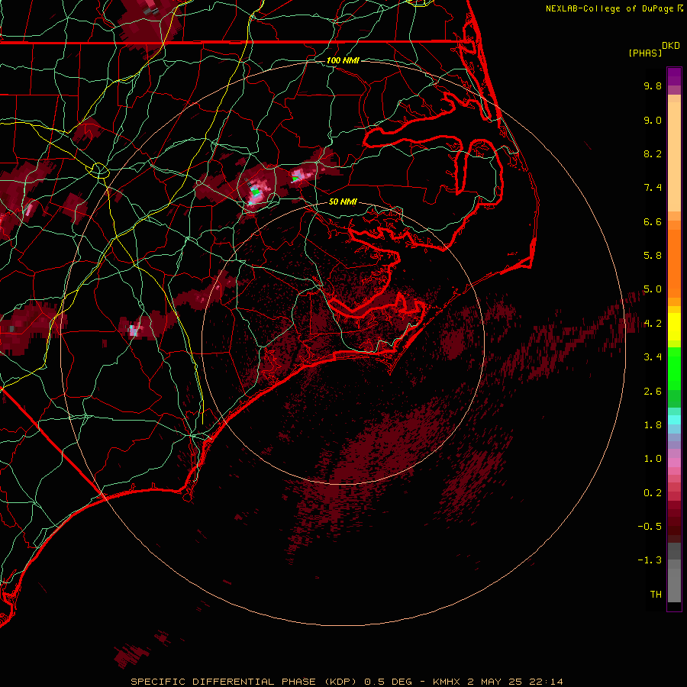
Task: Select the 1.8 value on the legend
Action: pyautogui.click(x=653, y=425)
